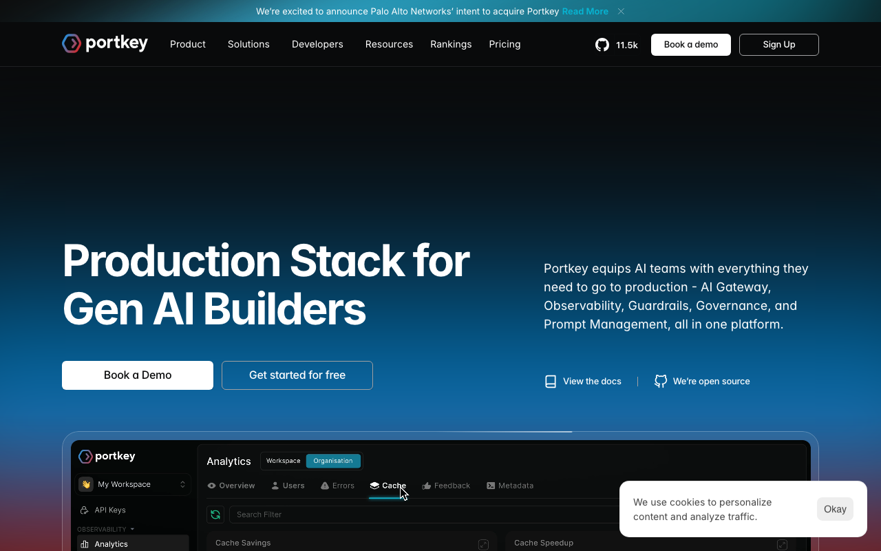Go to the Pricing page

tap(505, 44)
